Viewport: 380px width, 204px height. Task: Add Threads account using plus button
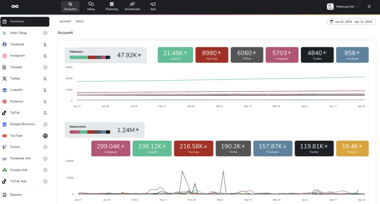(45, 67)
